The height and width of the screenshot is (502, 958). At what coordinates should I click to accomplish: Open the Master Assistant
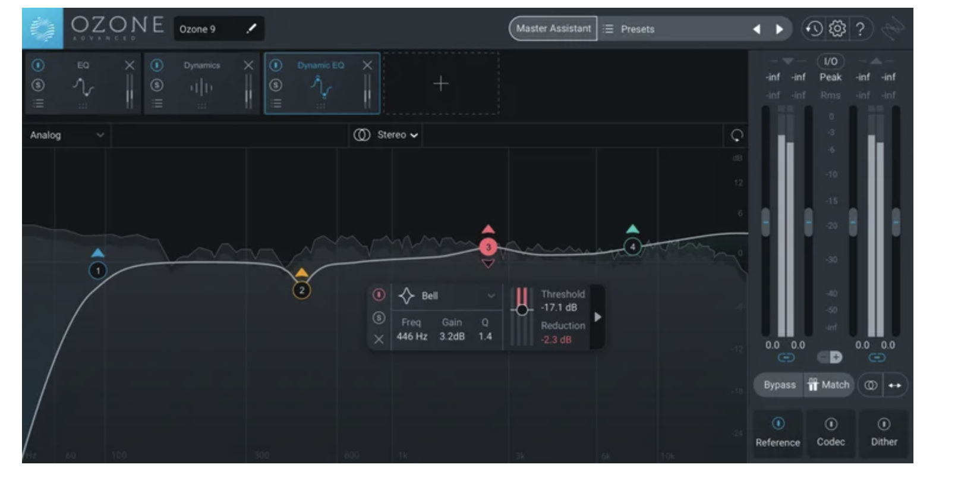tap(553, 29)
